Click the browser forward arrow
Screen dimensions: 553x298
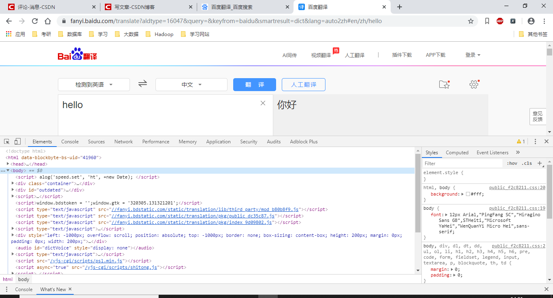pyautogui.click(x=22, y=21)
